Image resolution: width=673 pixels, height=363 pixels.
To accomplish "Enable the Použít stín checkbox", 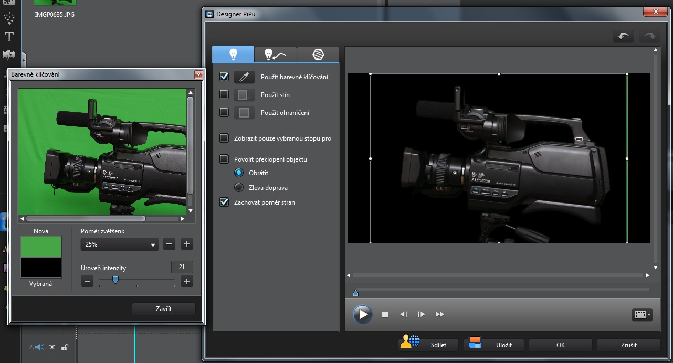I will [x=224, y=95].
